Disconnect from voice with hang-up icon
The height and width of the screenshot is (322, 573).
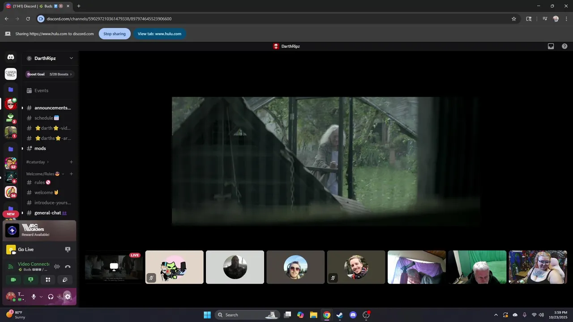pos(68,267)
